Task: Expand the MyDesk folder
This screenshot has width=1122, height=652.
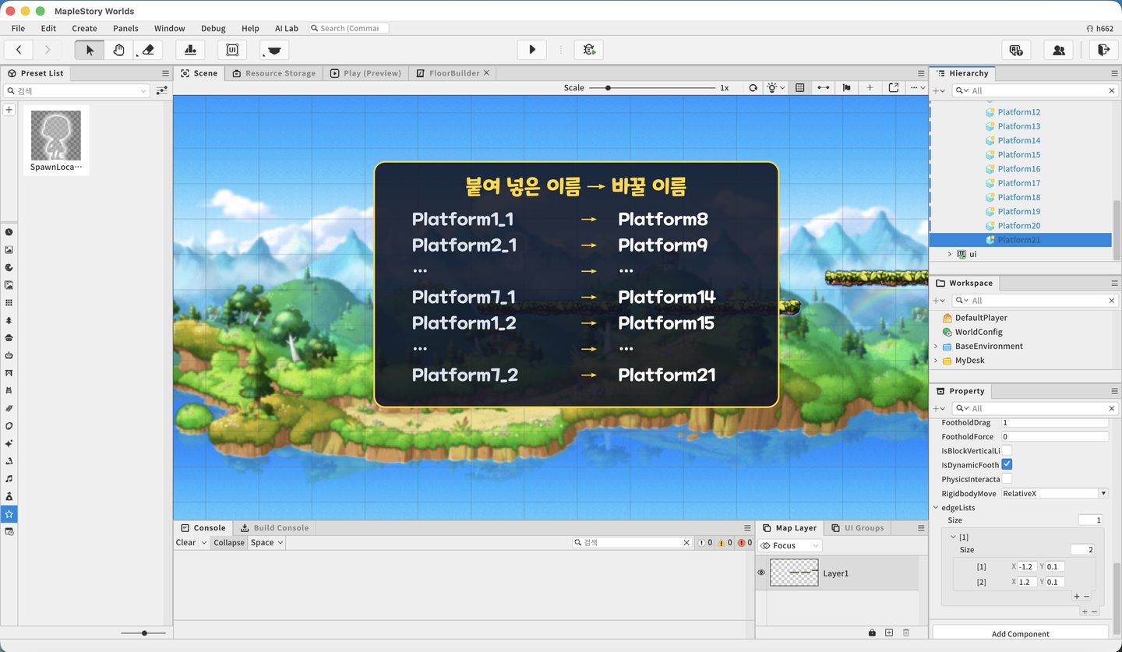Action: [936, 361]
